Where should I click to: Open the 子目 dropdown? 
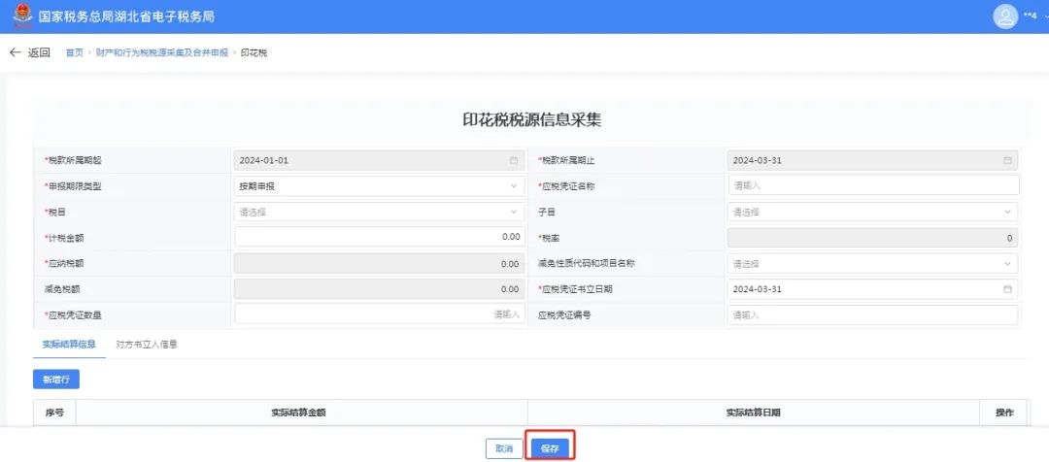click(x=872, y=212)
